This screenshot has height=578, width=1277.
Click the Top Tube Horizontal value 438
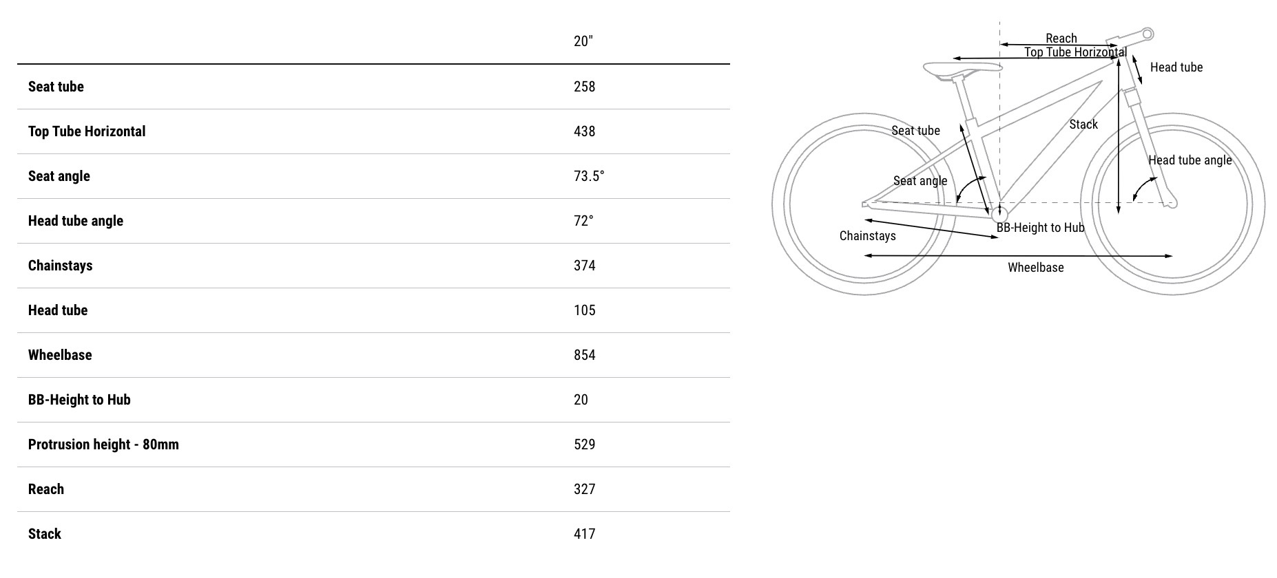[x=584, y=131]
